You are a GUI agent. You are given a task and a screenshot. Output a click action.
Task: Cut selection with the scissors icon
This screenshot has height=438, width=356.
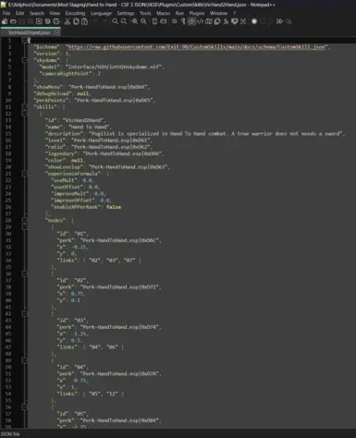(x=68, y=21)
